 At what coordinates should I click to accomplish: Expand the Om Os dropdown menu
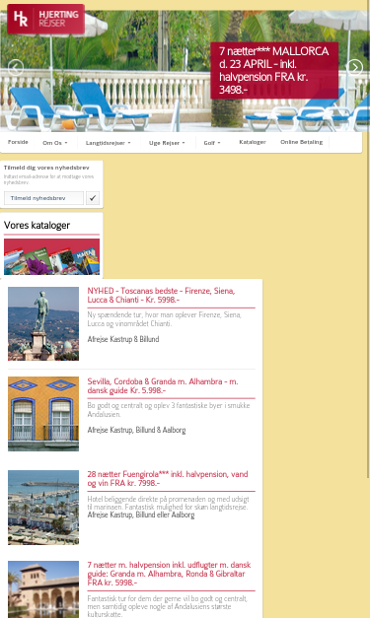pos(55,143)
